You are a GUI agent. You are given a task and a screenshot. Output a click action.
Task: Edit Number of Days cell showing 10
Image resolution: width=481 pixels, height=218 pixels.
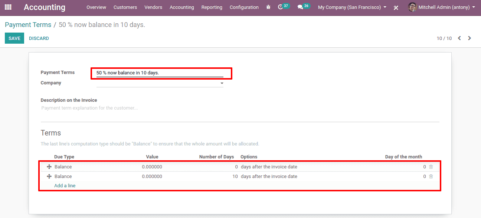[x=235, y=177]
